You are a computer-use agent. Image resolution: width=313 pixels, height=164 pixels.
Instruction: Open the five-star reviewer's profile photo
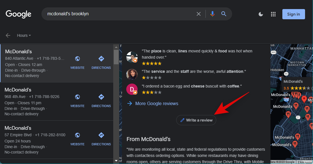pos(132,57)
